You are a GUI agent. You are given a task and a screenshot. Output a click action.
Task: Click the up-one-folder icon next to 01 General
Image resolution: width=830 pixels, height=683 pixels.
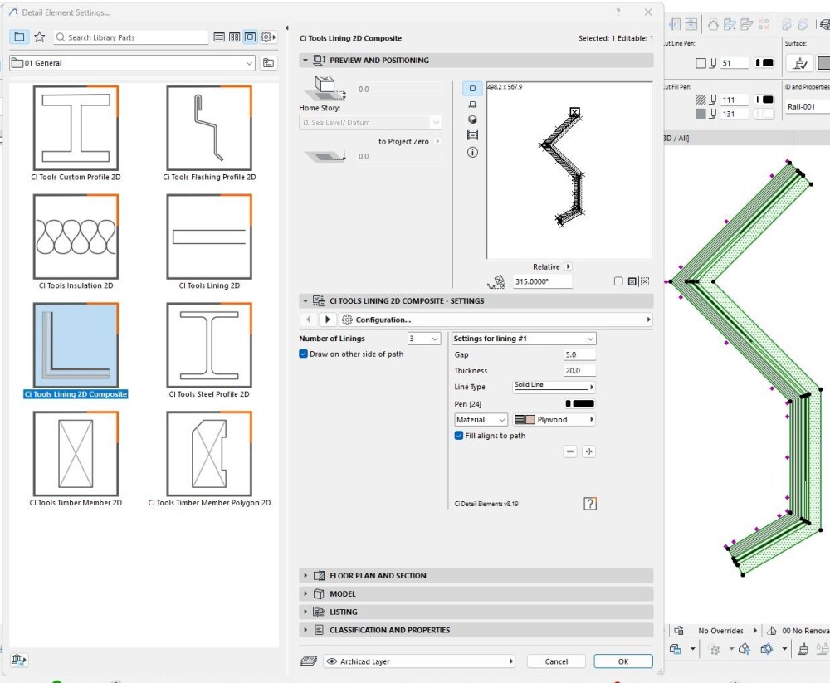tap(268, 63)
